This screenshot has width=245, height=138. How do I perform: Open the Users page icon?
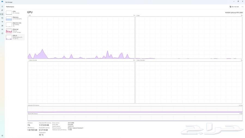tap(2, 26)
